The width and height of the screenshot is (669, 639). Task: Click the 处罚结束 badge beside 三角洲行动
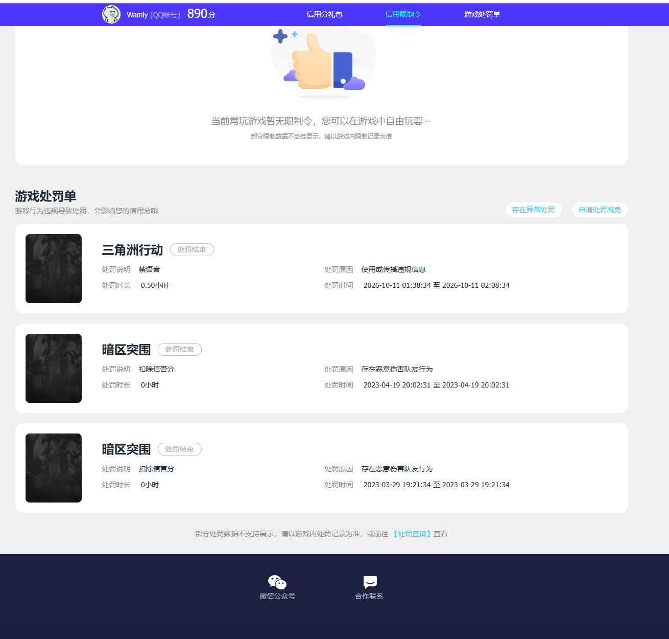[192, 249]
